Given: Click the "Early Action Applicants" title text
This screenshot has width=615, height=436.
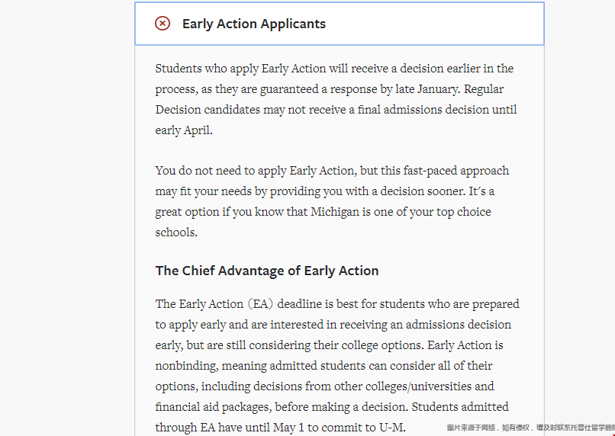Looking at the screenshot, I should [x=253, y=24].
